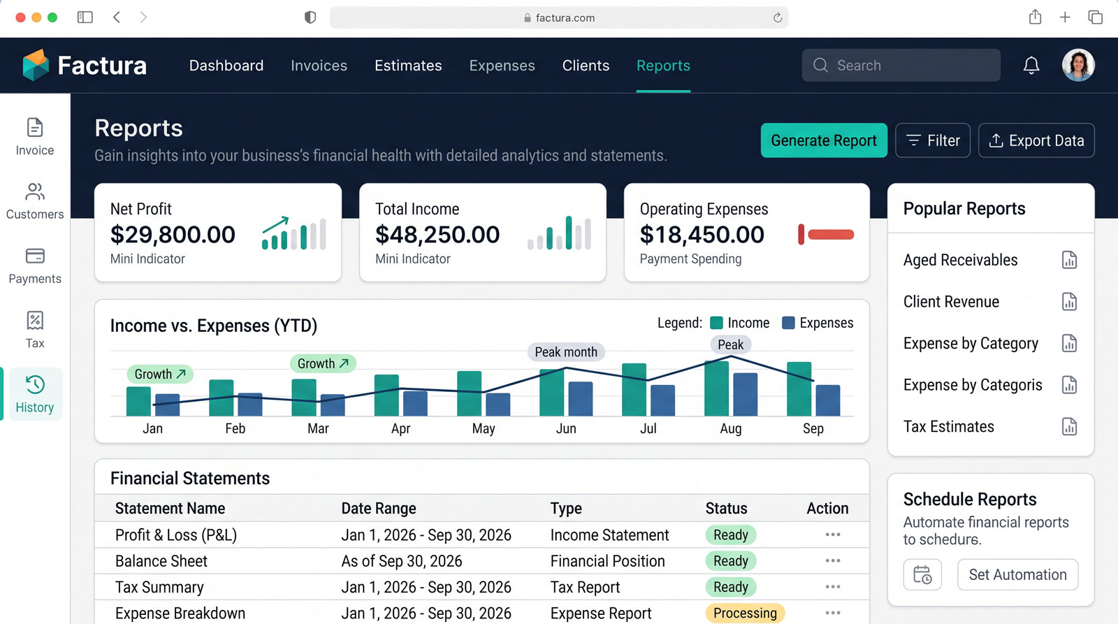The width and height of the screenshot is (1118, 624).
Task: Click the schedule calendar icon button
Action: [x=922, y=574]
